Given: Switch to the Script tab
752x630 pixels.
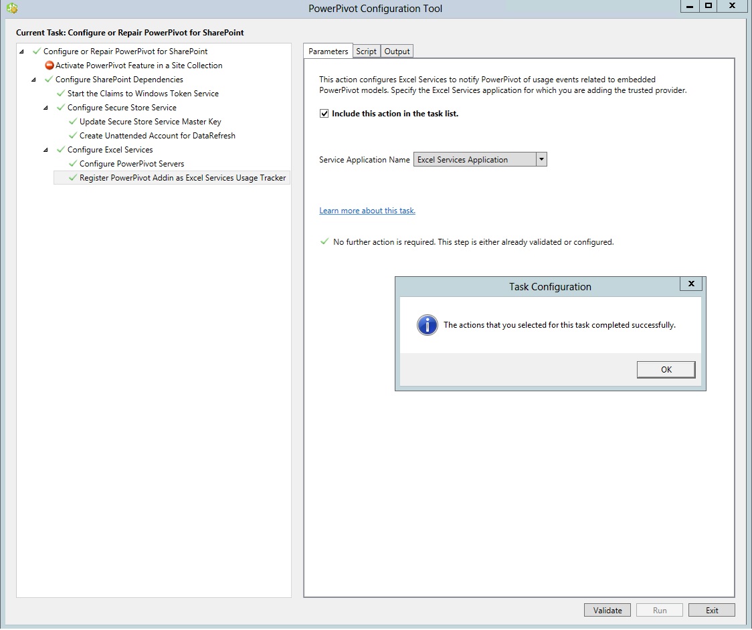Looking at the screenshot, I should pos(366,50).
